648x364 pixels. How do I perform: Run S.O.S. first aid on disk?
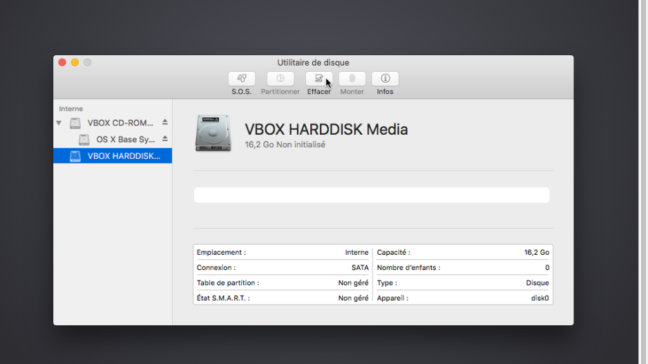241,79
